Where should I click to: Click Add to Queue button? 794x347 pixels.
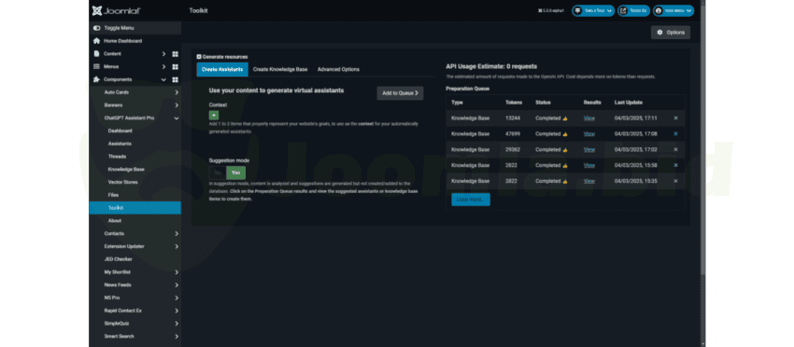click(400, 93)
